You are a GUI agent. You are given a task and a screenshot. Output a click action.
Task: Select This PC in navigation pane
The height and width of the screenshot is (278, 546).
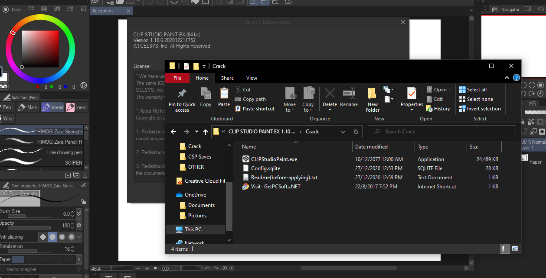coord(196,230)
